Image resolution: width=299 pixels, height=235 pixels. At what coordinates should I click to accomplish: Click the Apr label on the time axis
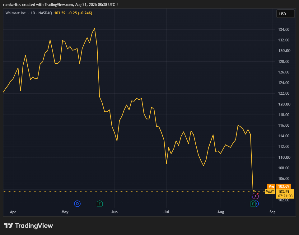[x=13, y=212]
